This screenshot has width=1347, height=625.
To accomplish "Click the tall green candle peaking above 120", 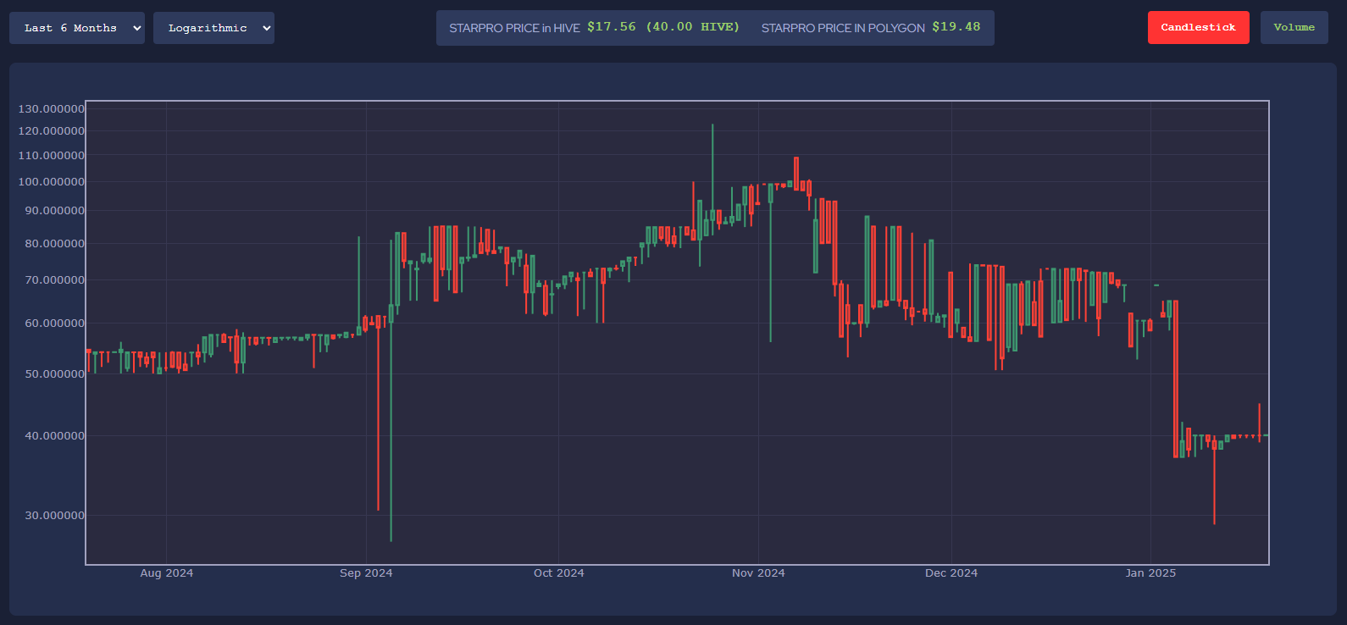I will pyautogui.click(x=712, y=180).
